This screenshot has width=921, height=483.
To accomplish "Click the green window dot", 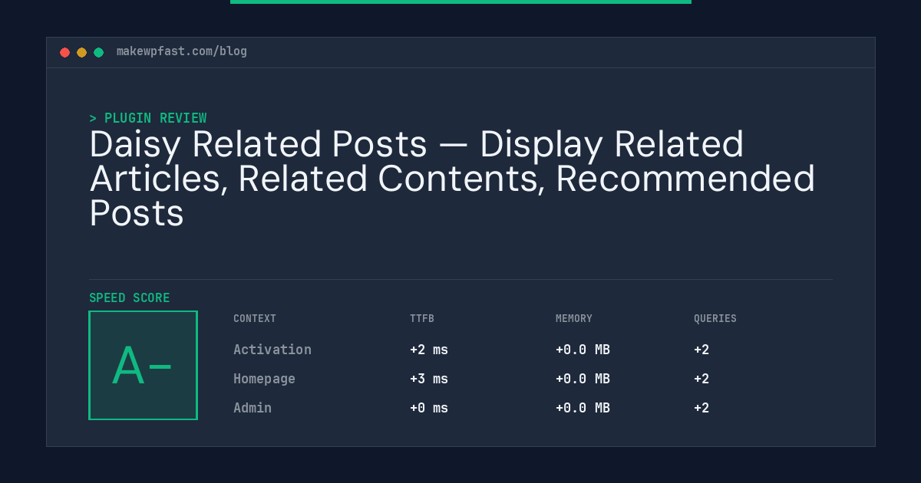I will point(99,52).
